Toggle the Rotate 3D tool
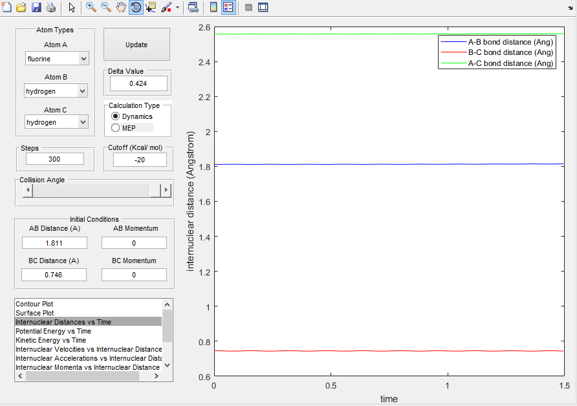 click(136, 8)
